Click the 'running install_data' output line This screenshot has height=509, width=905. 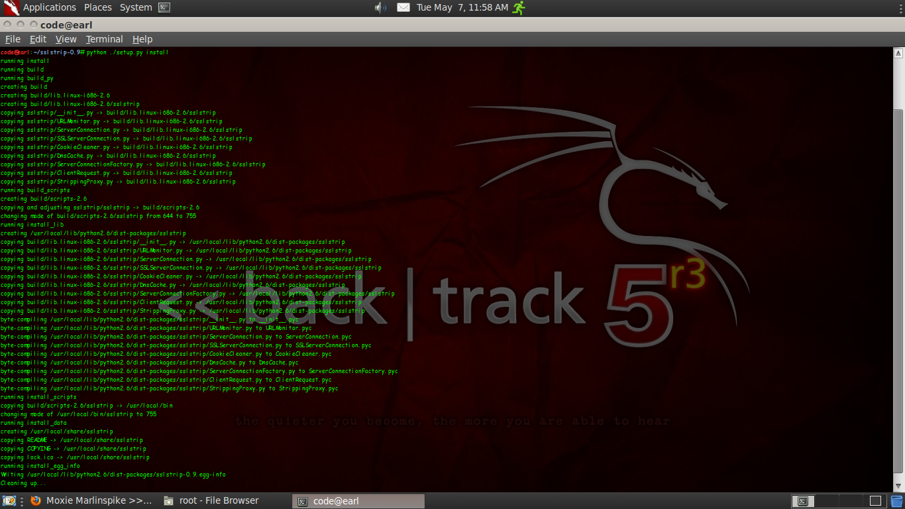point(33,423)
